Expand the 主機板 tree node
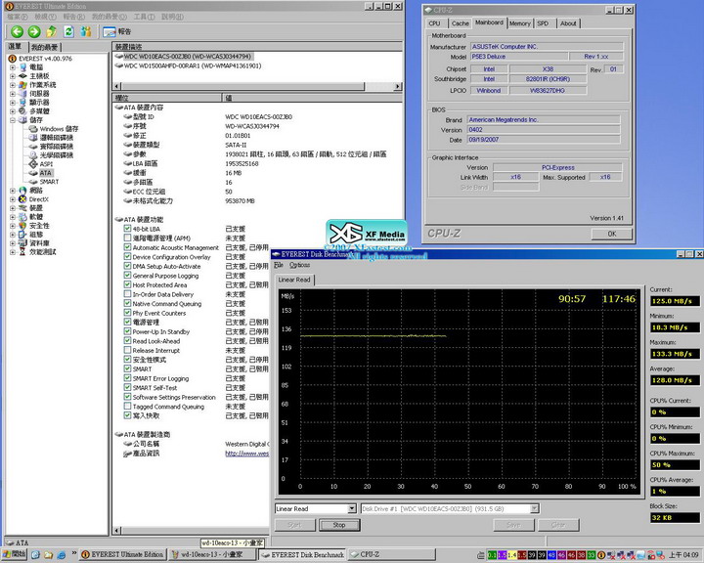Image resolution: width=704 pixels, height=563 pixels. pos(13,76)
